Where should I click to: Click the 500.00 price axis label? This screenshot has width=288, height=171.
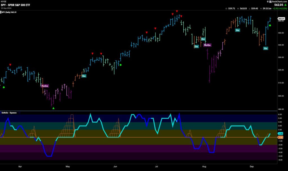pyautogui.click(x=281, y=96)
